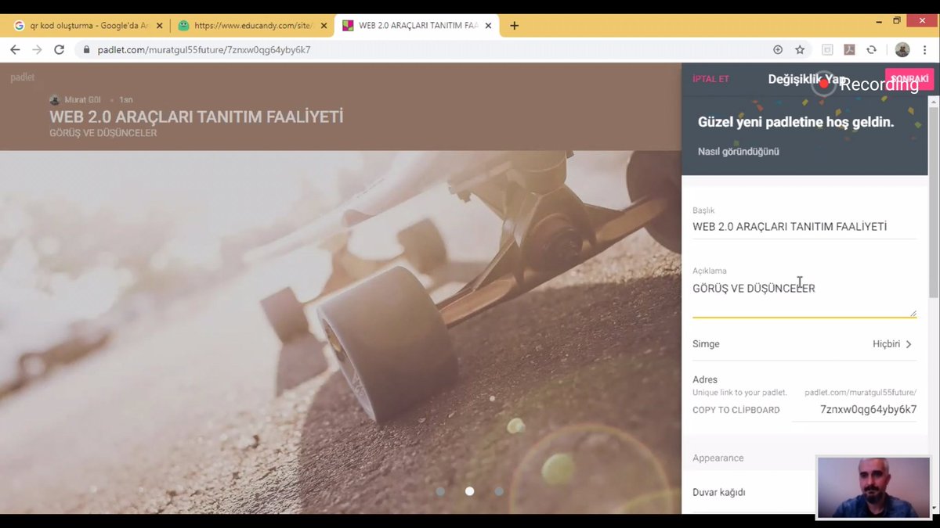
Task: Click COPY TO CLIPBOARD
Action: click(x=736, y=410)
